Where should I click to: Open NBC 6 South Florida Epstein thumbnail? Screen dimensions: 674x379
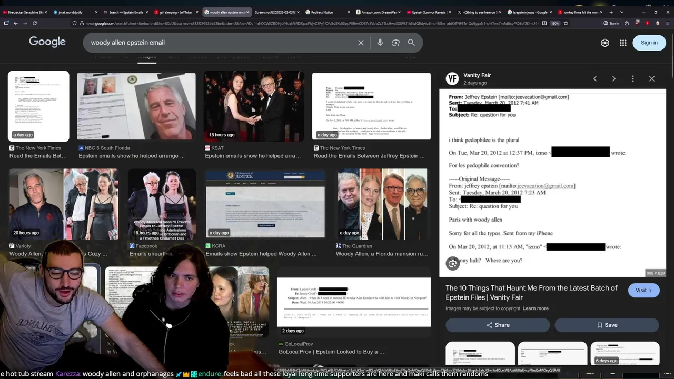136,107
